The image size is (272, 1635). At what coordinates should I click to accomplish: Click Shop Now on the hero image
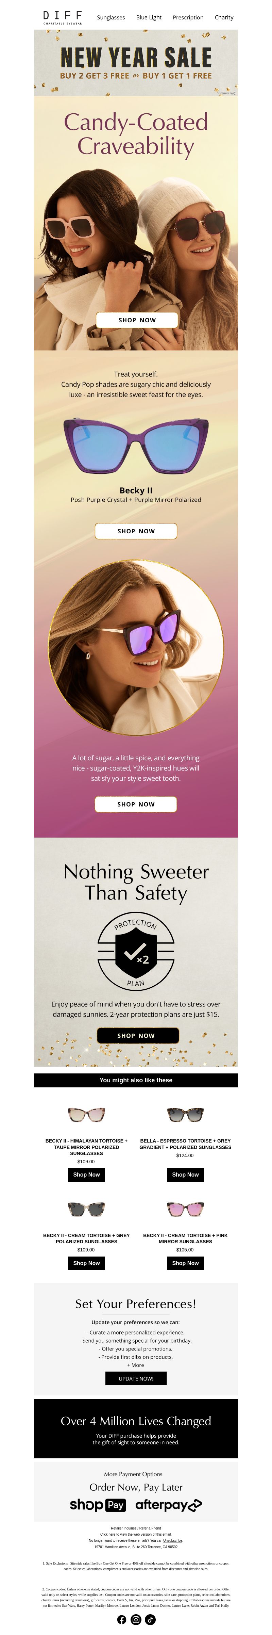coord(137,320)
